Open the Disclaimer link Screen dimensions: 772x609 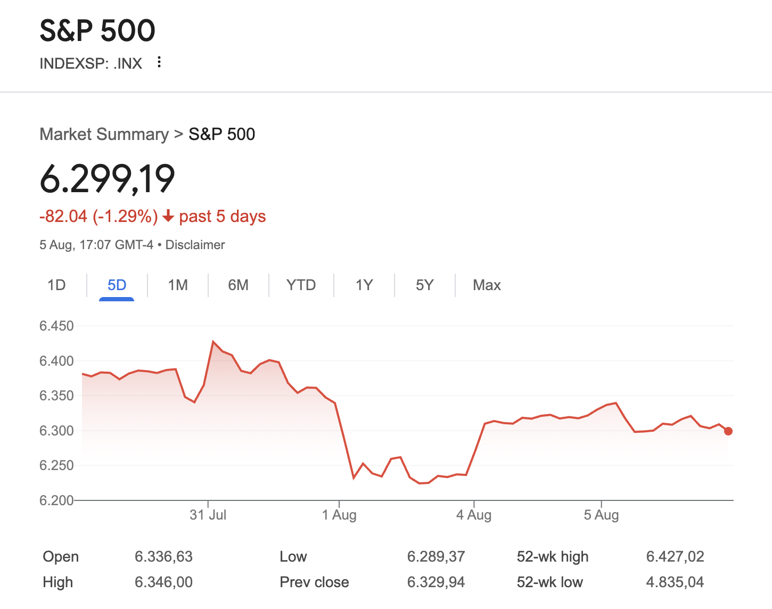[x=195, y=245]
